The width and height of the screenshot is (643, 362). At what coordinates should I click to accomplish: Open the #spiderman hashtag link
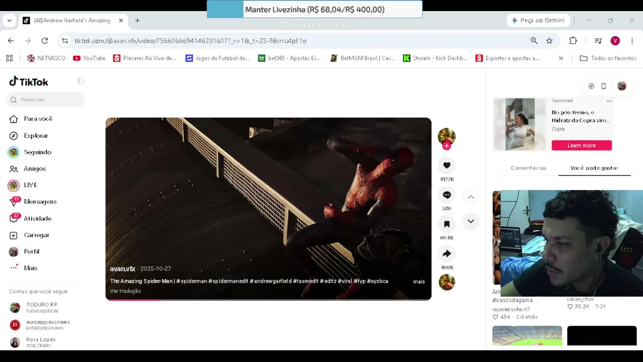[x=191, y=282]
